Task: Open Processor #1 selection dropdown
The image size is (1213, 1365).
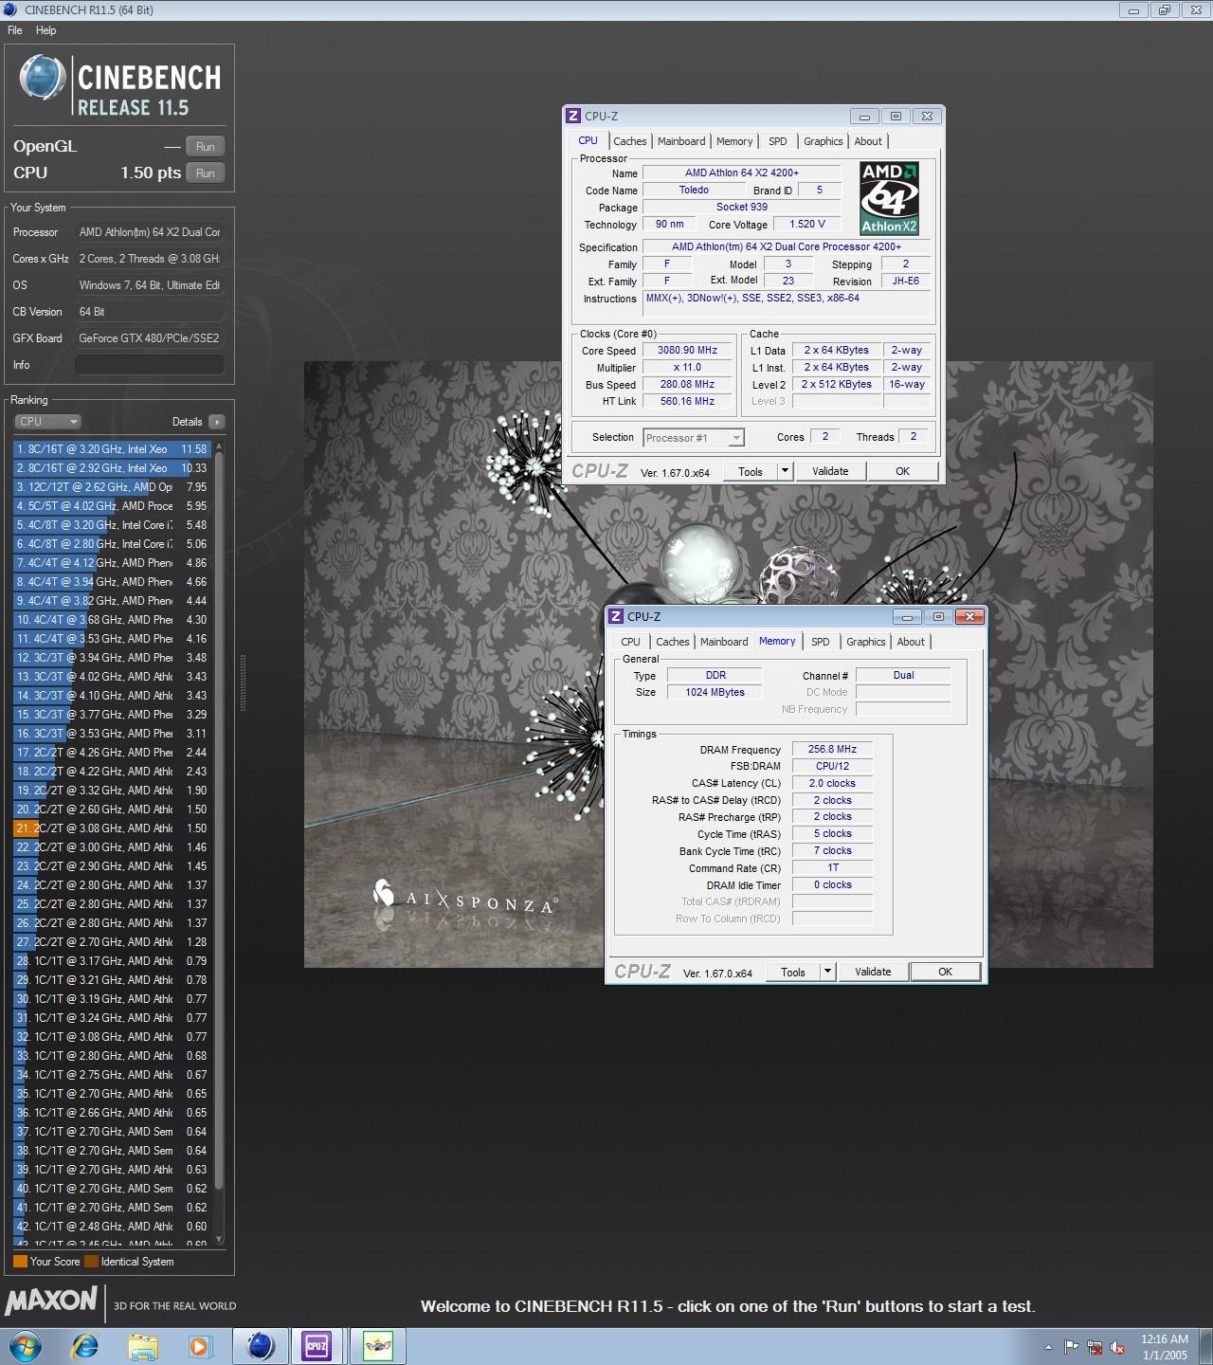Action: pyautogui.click(x=694, y=438)
